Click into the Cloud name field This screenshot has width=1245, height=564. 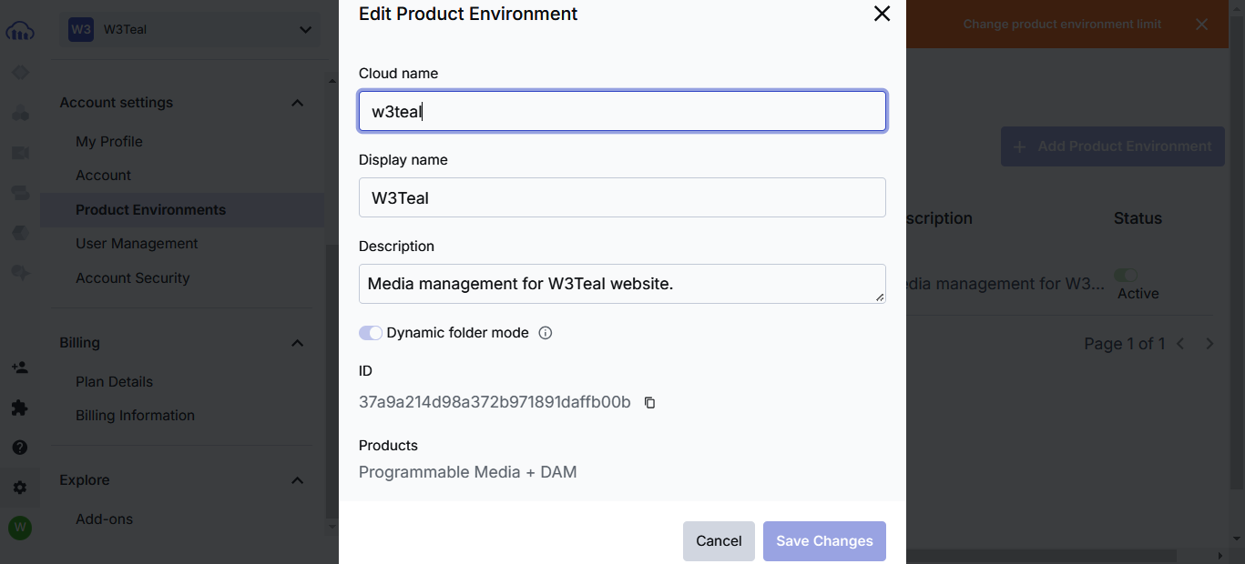pyautogui.click(x=622, y=111)
